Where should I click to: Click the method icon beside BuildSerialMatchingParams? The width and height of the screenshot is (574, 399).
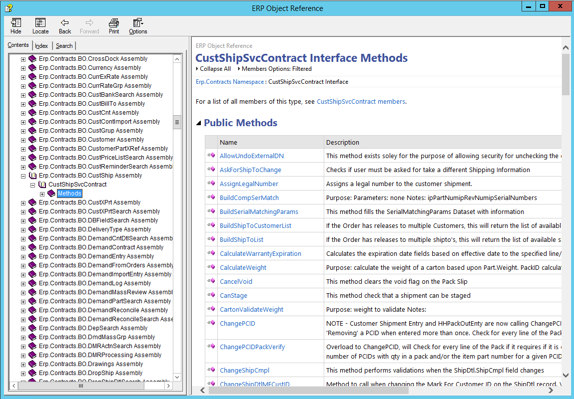pyautogui.click(x=211, y=211)
